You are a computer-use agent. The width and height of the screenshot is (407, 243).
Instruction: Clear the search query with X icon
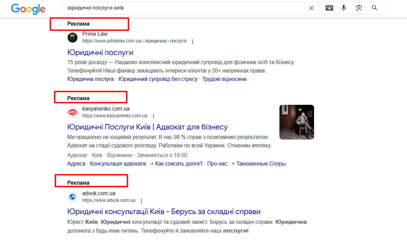pyautogui.click(x=311, y=8)
